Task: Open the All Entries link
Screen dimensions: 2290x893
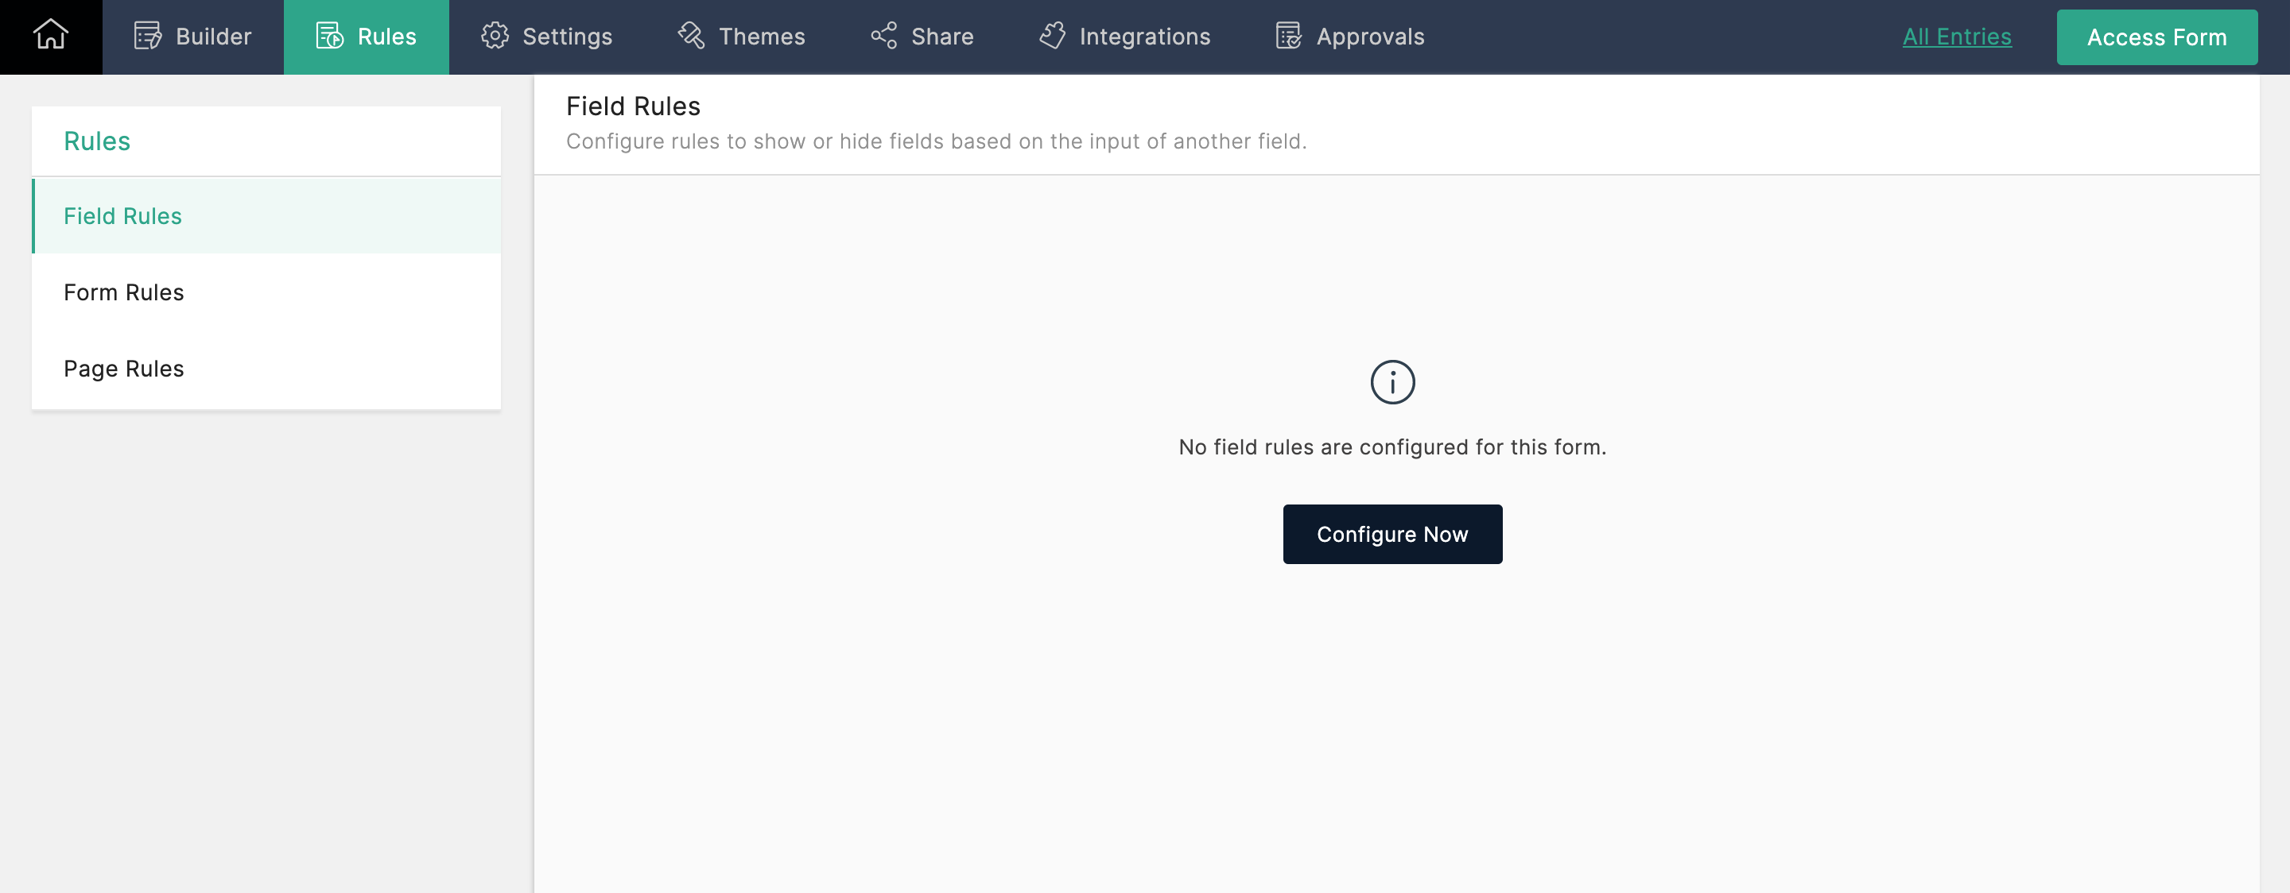Action: point(1956,37)
